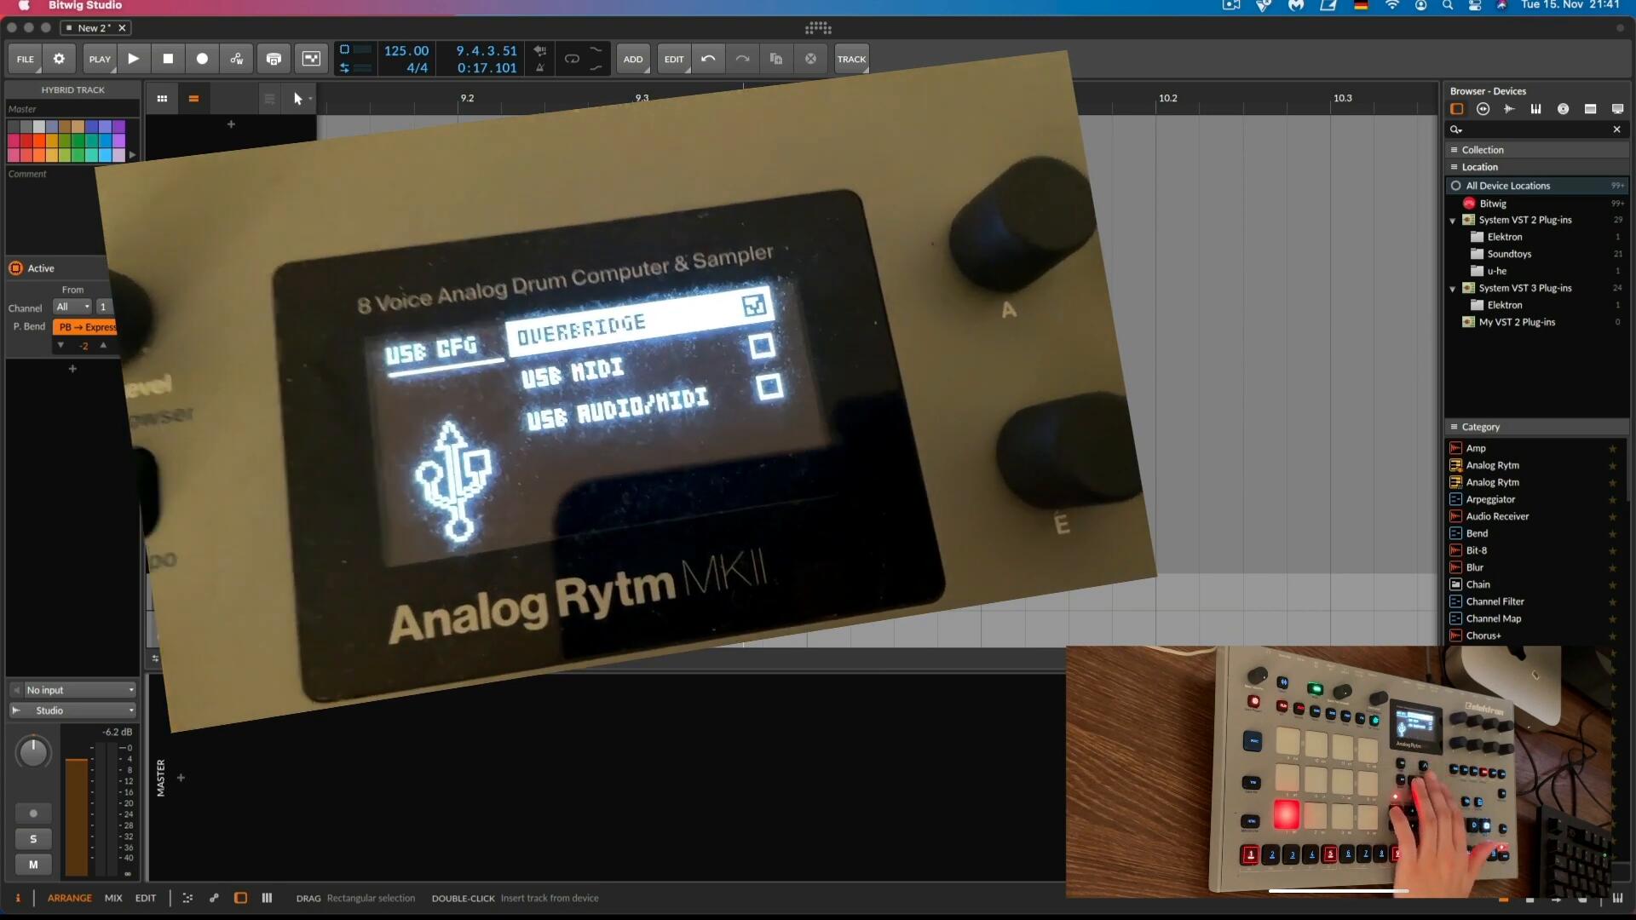The width and height of the screenshot is (1636, 920).
Task: Click the Play transport button
Action: click(x=134, y=59)
